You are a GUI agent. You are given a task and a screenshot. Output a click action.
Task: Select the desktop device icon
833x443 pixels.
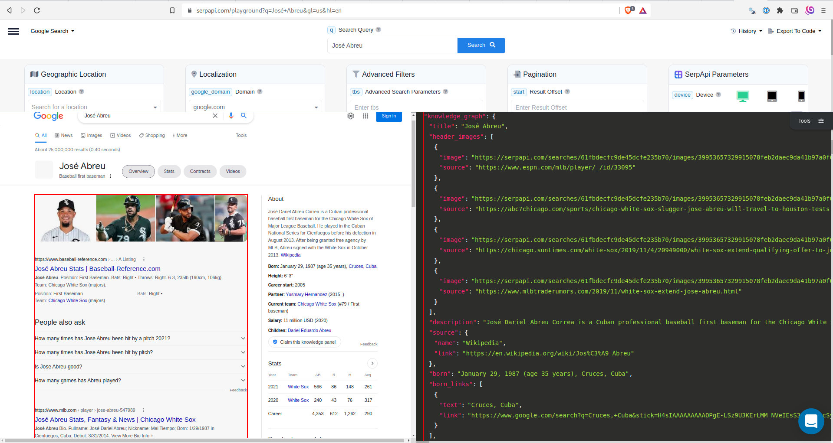743,96
